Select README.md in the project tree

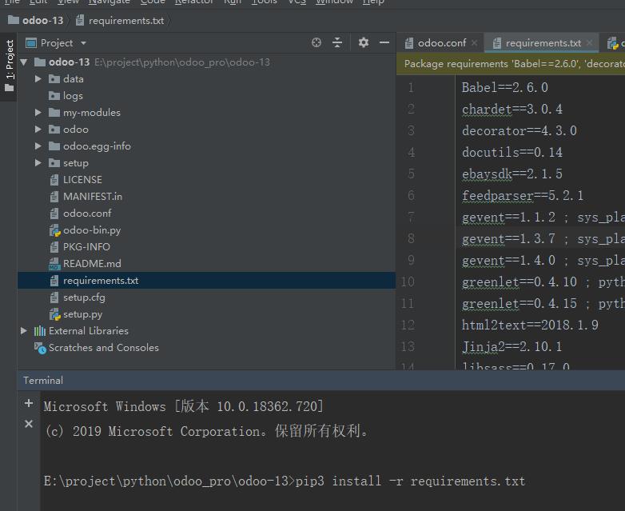pyautogui.click(x=206, y=264)
